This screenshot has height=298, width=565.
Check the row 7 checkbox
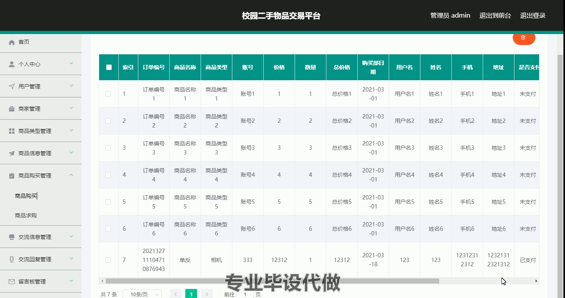point(108,260)
